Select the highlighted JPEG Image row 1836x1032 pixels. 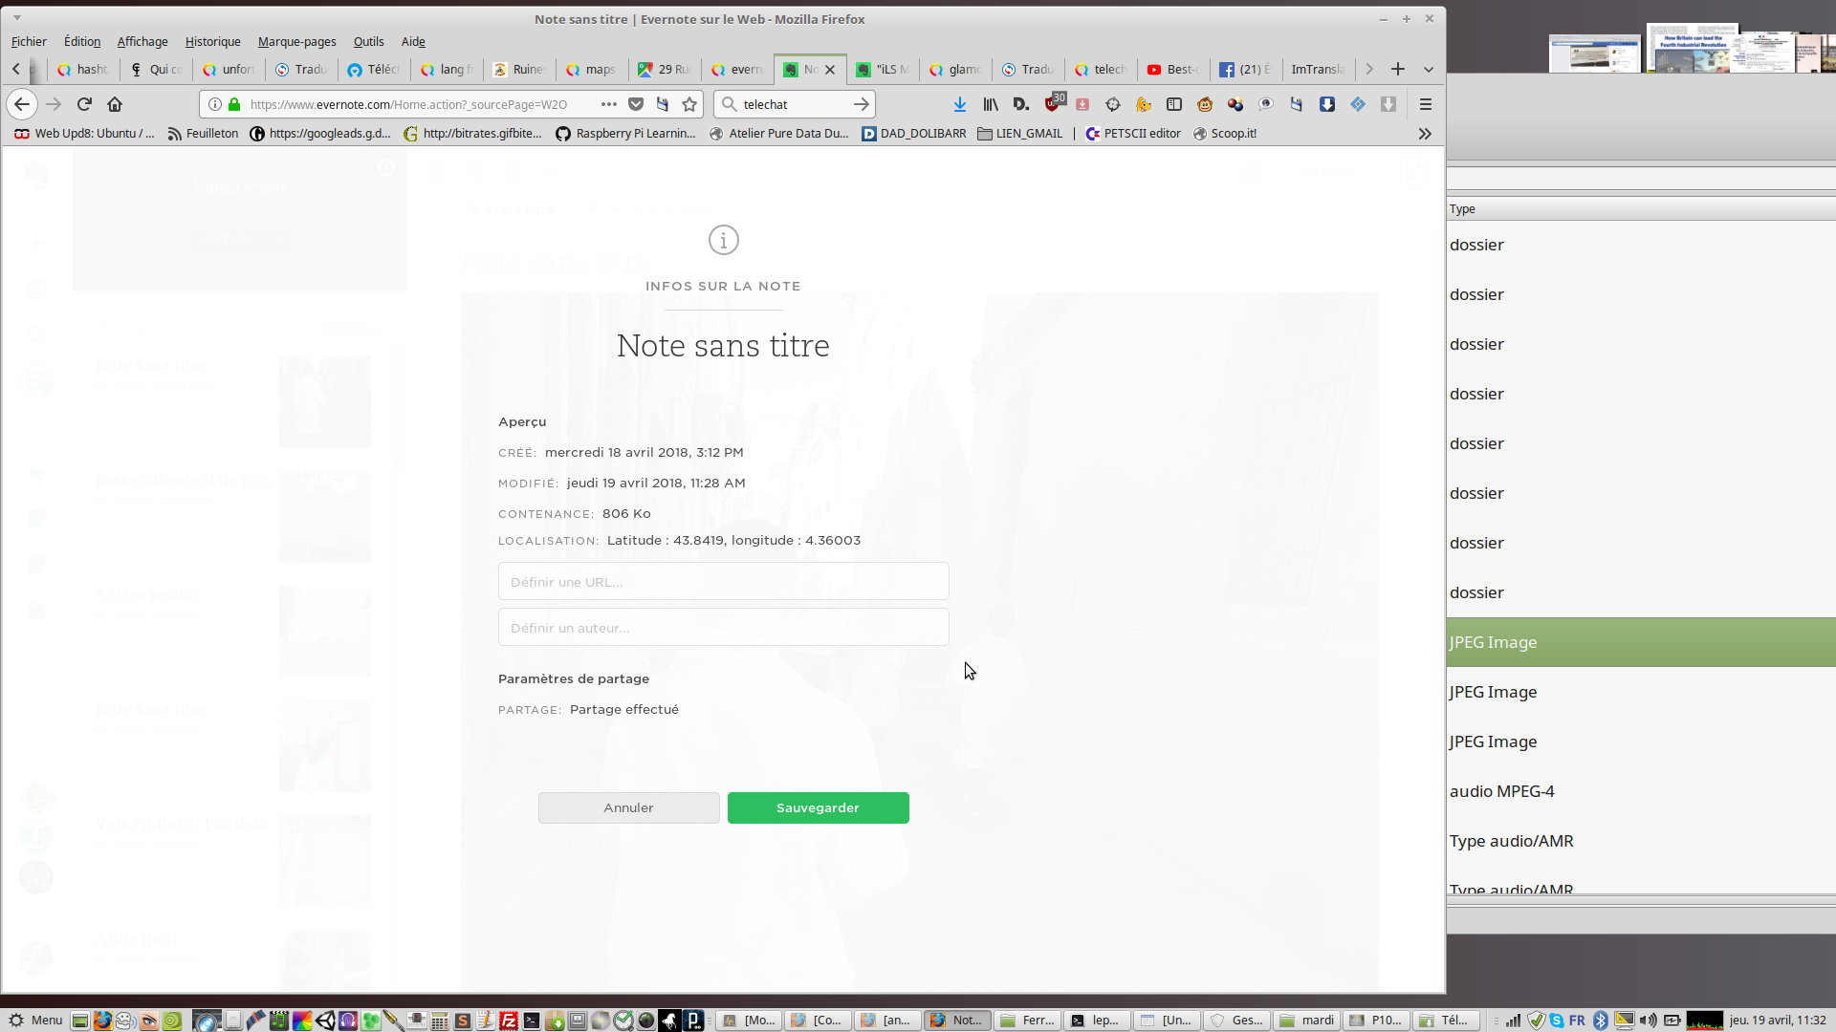(x=1640, y=642)
